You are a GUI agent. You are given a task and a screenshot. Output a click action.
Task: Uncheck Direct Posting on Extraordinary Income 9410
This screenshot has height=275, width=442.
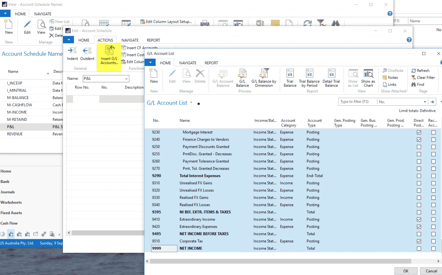419,219
